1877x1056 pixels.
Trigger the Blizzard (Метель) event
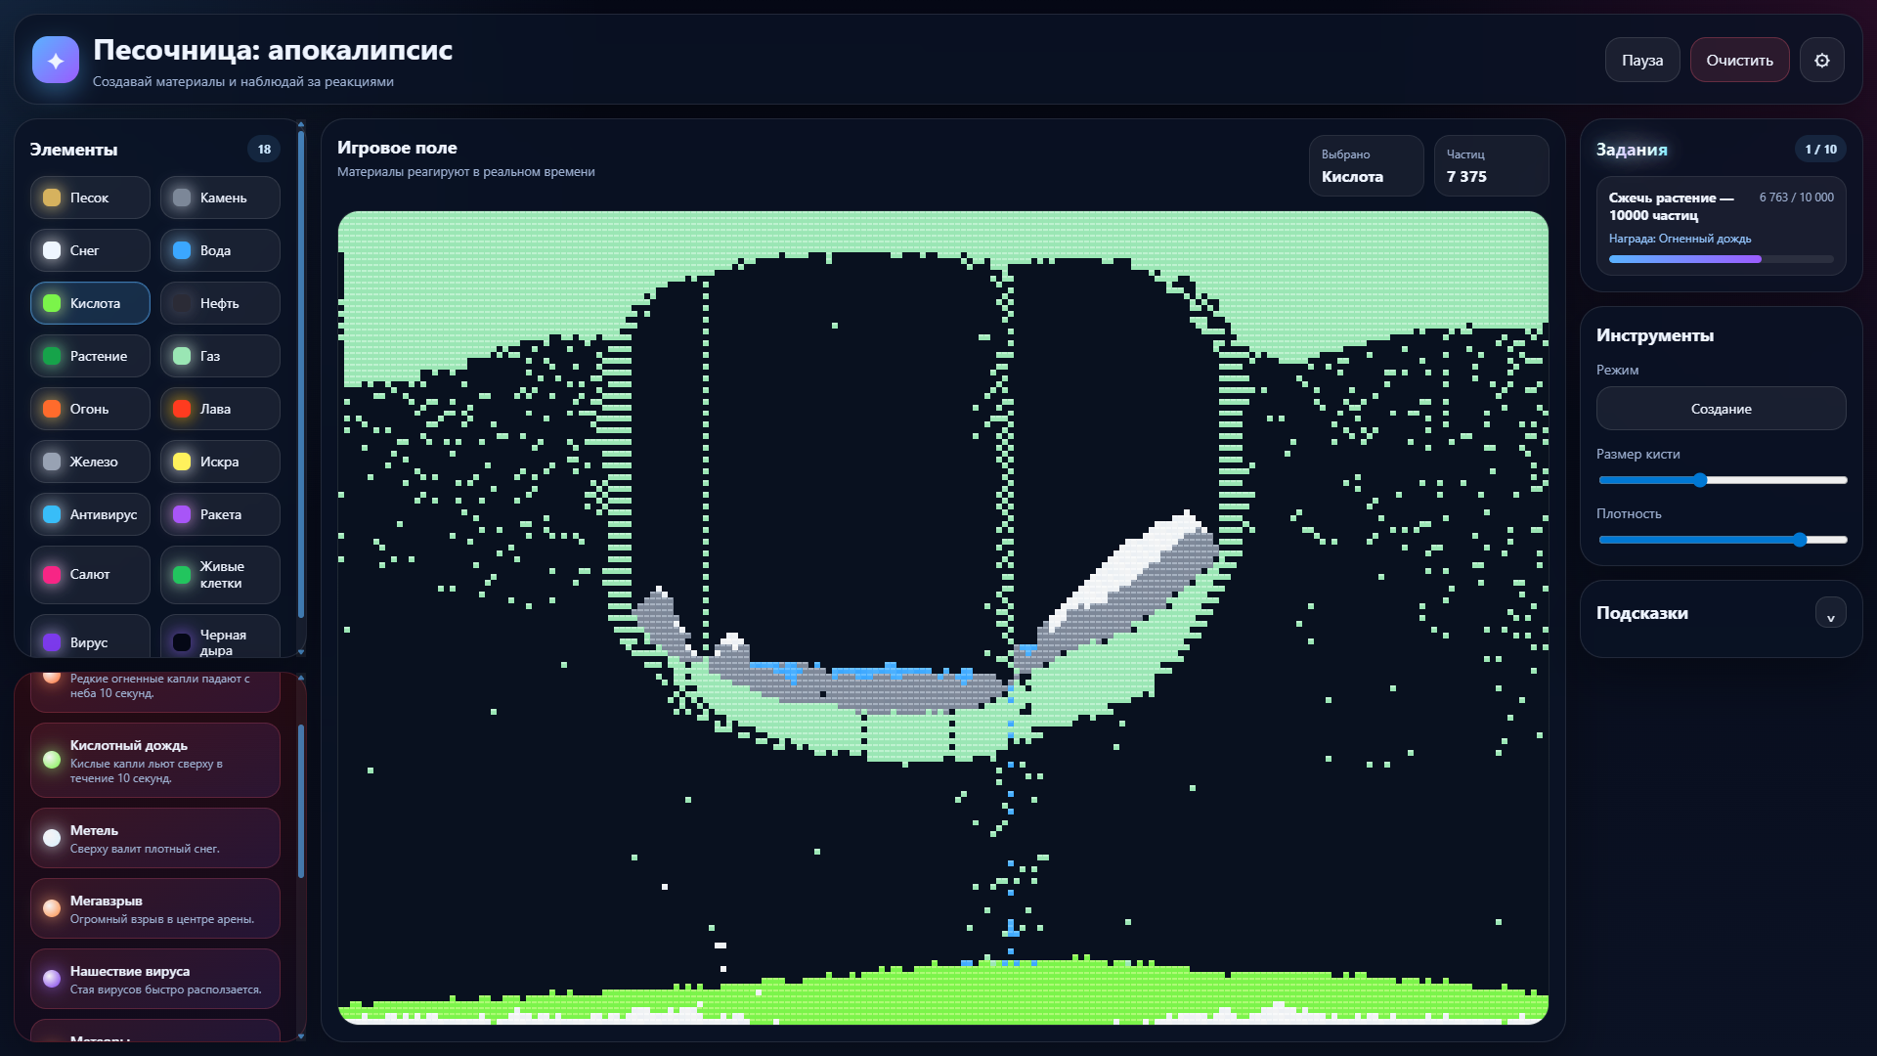[x=155, y=838]
